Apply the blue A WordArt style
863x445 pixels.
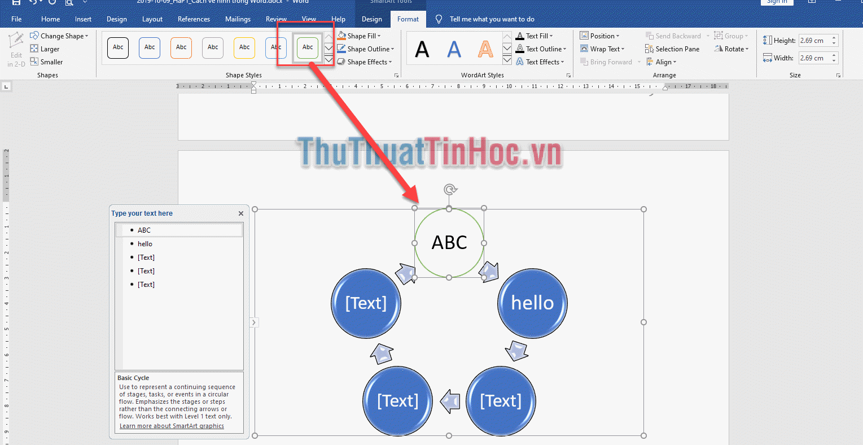[454, 49]
